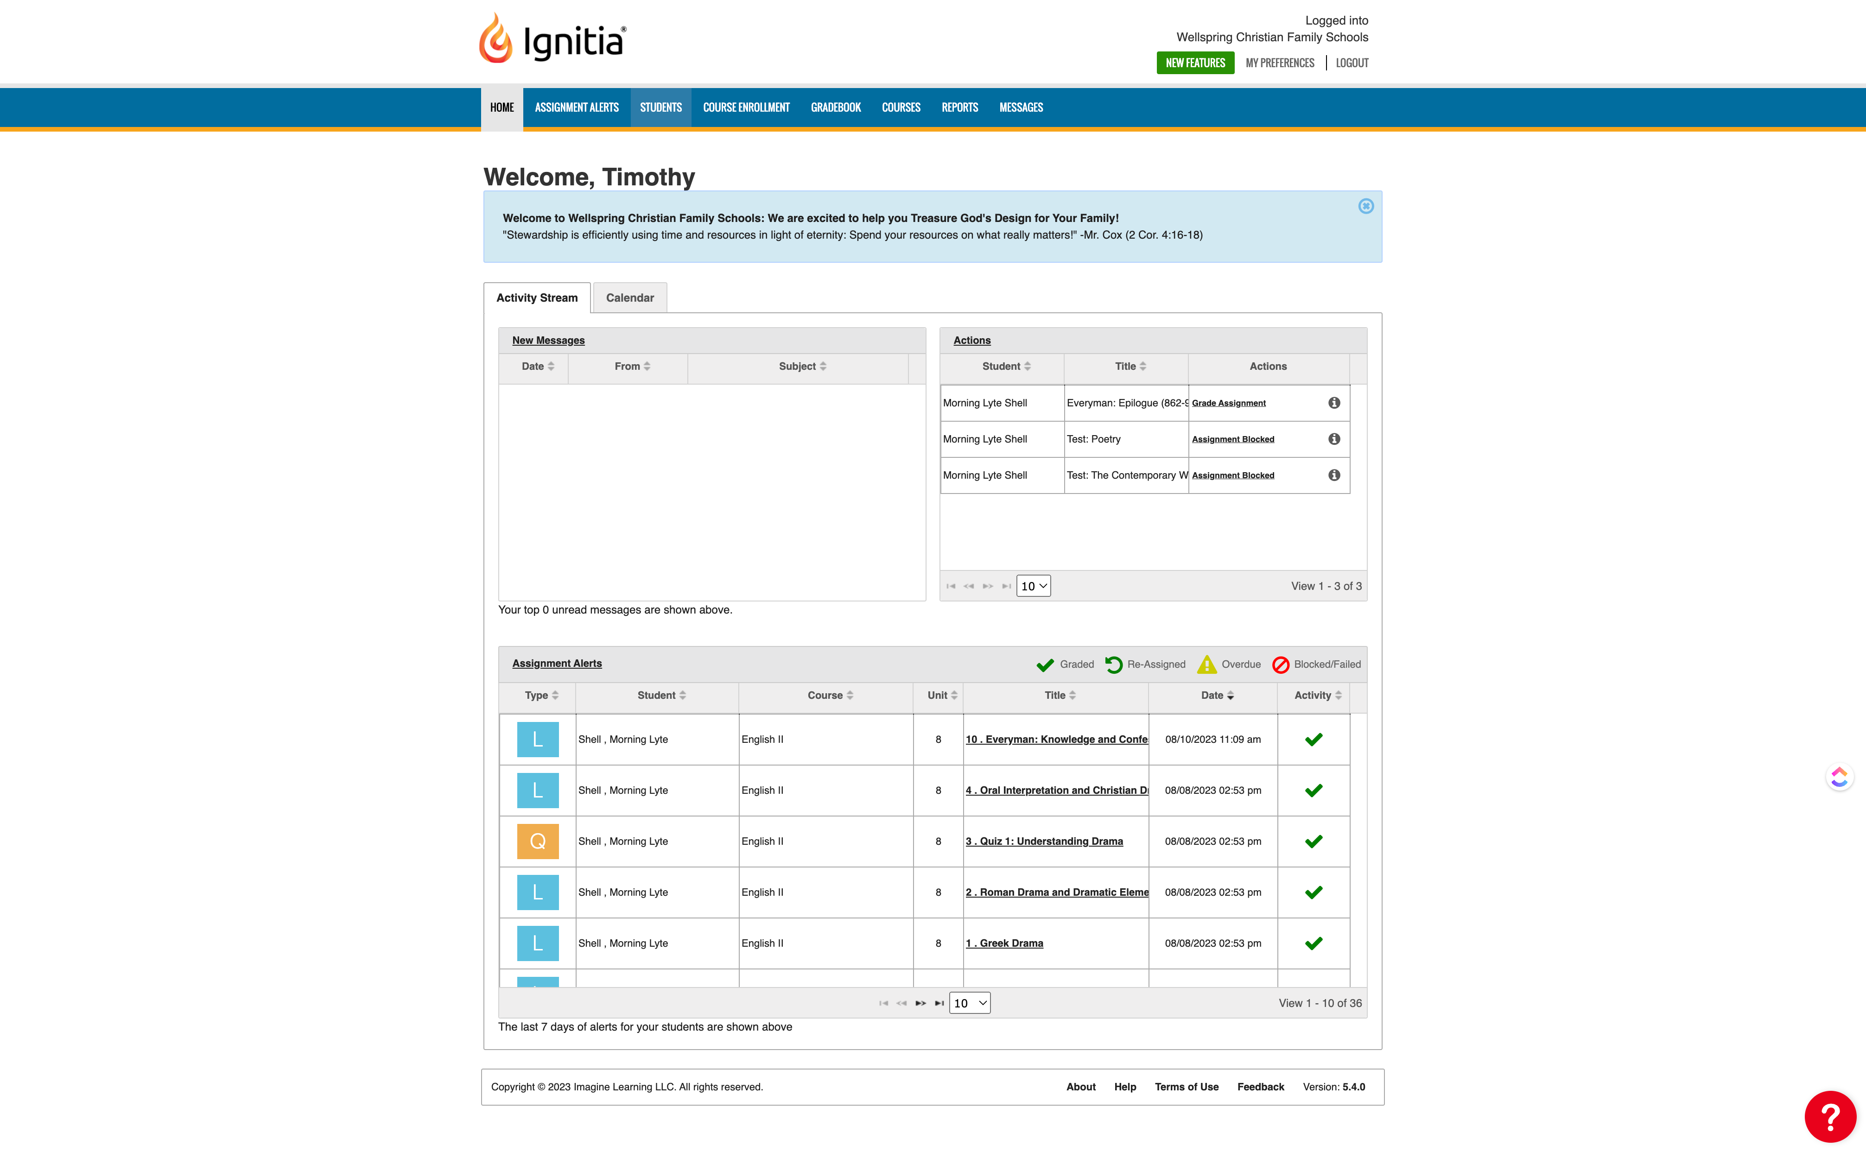
Task: Open the Students navigation menu
Action: (x=660, y=108)
